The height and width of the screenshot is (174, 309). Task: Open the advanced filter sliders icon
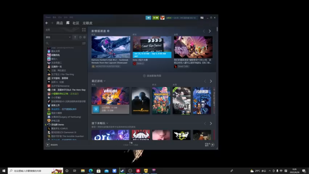click(x=84, y=43)
